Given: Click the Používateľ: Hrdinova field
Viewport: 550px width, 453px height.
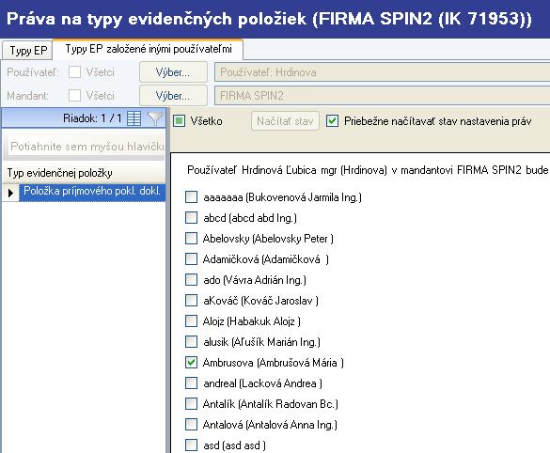Looking at the screenshot, I should (382, 72).
